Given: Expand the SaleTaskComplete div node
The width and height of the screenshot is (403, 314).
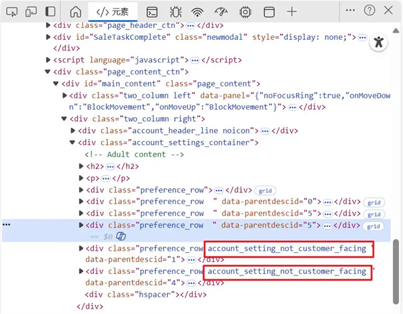Looking at the screenshot, I should click(x=48, y=37).
